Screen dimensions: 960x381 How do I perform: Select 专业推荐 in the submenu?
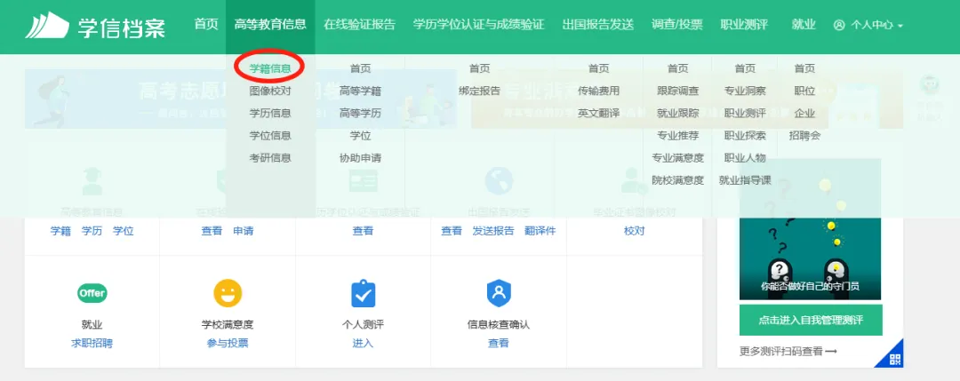click(x=677, y=135)
